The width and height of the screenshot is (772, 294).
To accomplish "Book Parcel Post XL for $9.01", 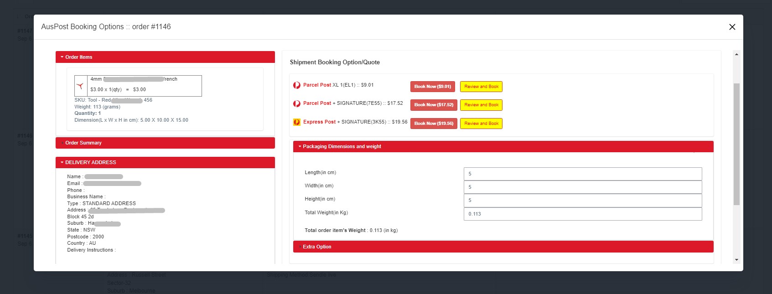I will pos(433,87).
